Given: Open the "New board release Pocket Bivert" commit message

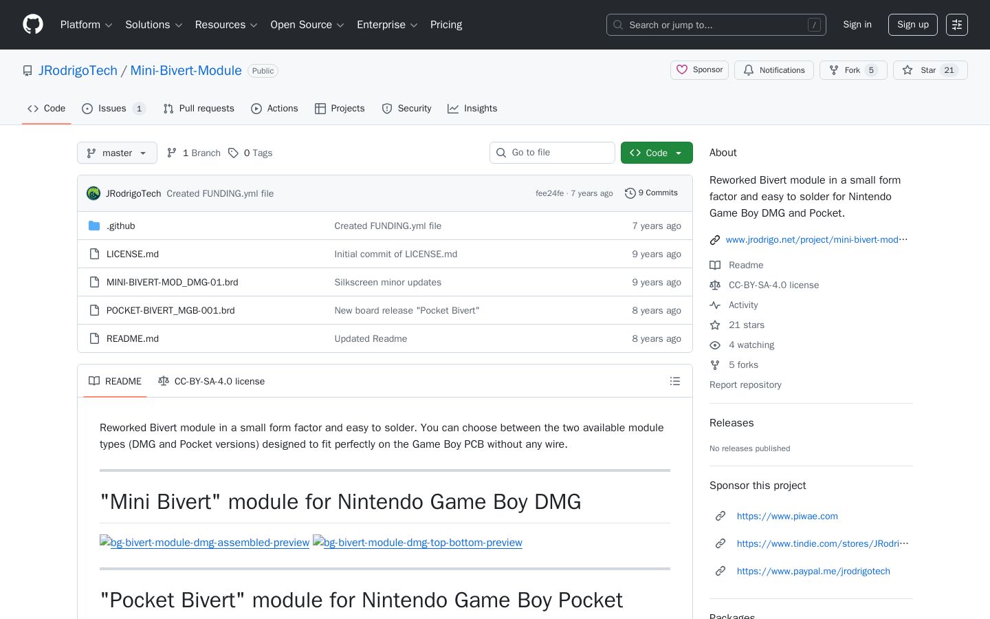Looking at the screenshot, I should click(x=406, y=310).
